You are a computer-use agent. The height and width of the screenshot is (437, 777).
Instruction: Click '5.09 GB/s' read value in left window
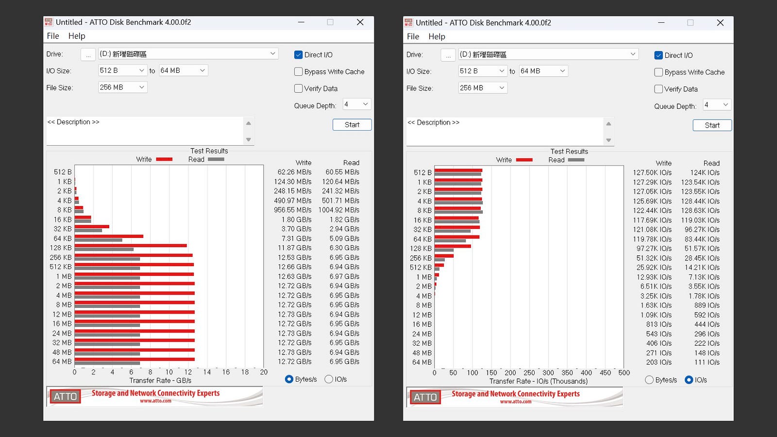344,238
